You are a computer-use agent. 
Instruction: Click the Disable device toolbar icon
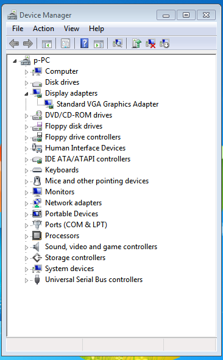(165, 43)
